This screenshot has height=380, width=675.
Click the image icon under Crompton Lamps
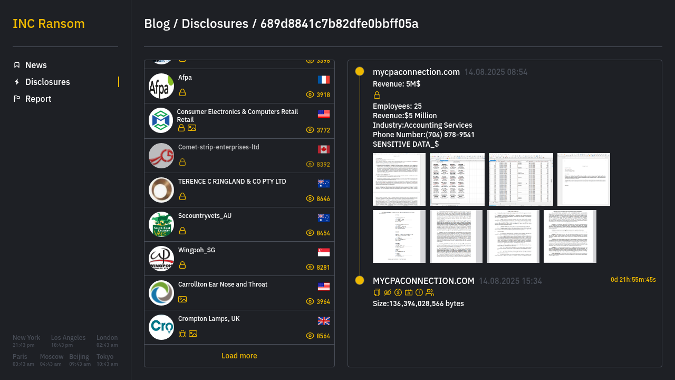(193, 334)
